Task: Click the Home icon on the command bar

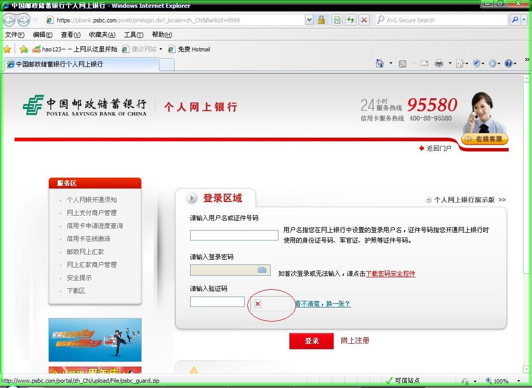Action: coord(379,62)
